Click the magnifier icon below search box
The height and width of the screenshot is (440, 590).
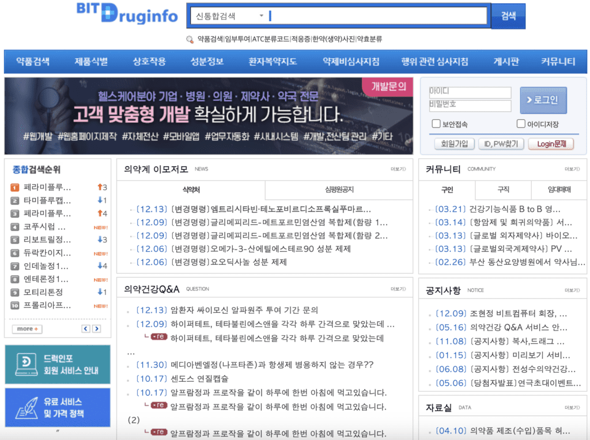(190, 39)
